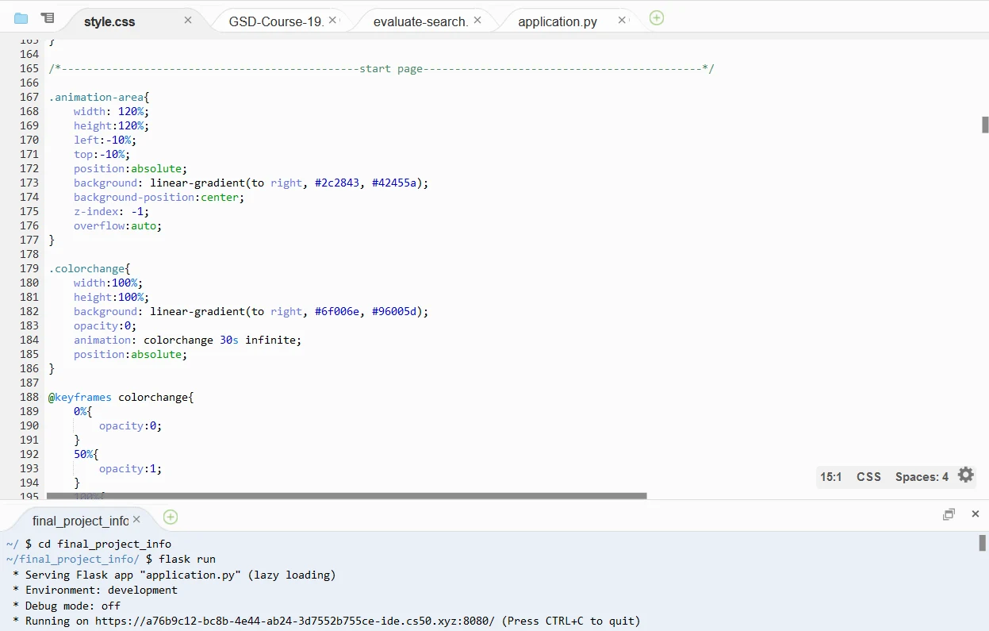The image size is (989, 631).
Task: Open the cs50.xyz URL in the terminal
Action: click(x=295, y=621)
